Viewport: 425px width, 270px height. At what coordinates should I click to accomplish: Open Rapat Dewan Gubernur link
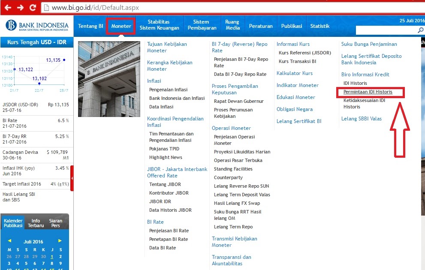coord(239,101)
